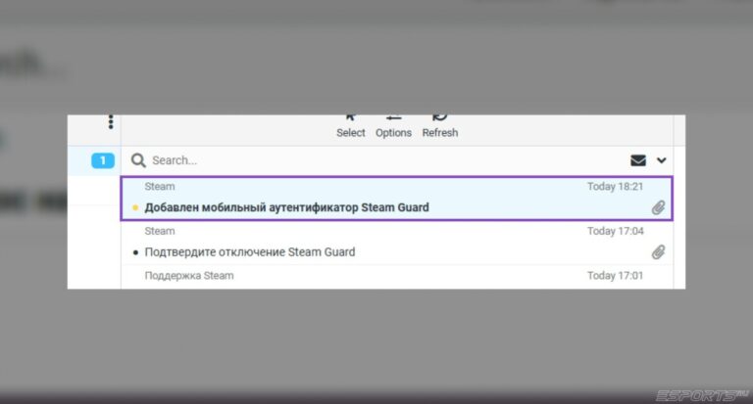This screenshot has width=753, height=404.
Task: Click the Today 17:04 timestamp
Action: [x=615, y=231]
